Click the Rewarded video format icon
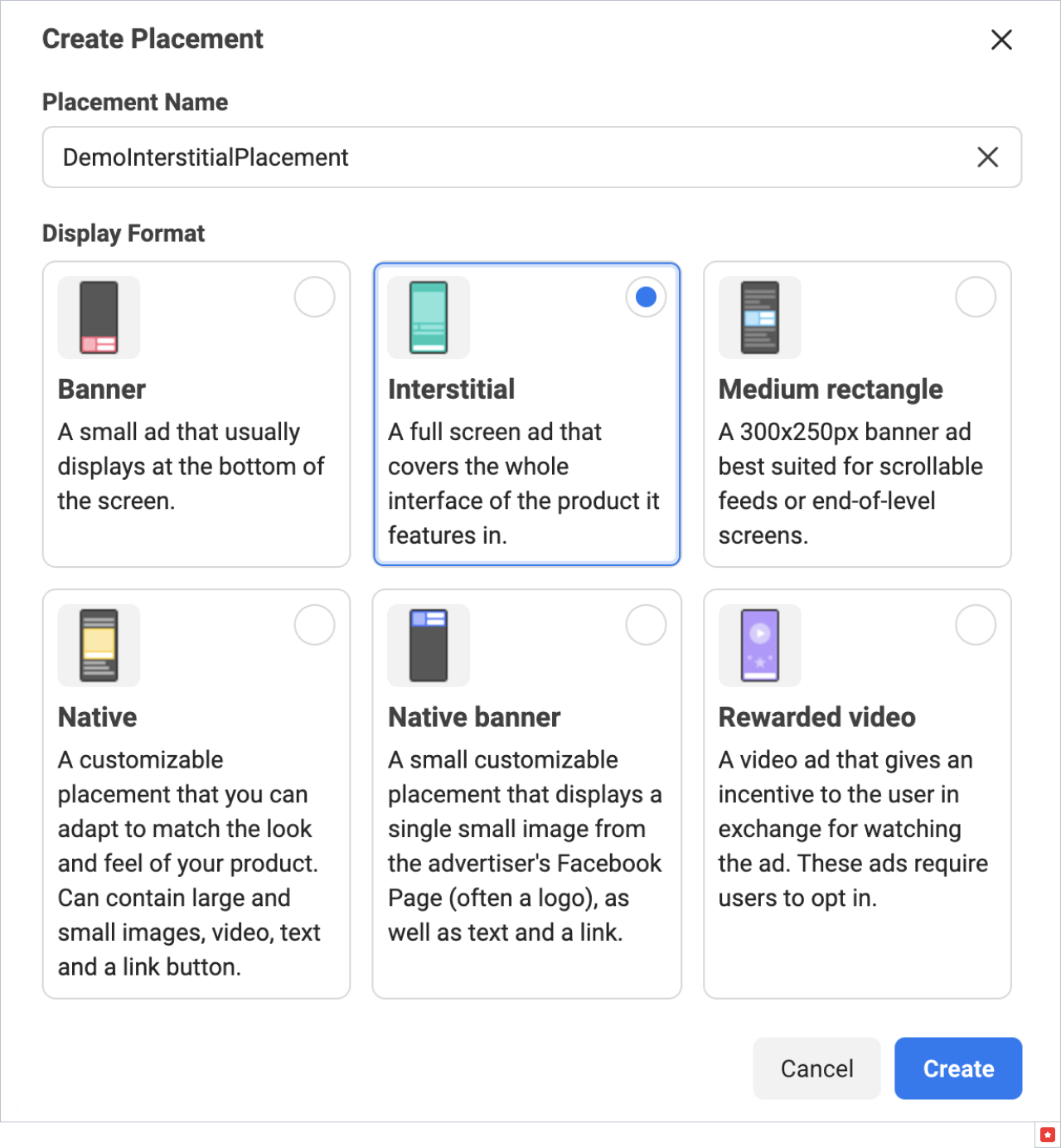This screenshot has width=1061, height=1148. (760, 645)
